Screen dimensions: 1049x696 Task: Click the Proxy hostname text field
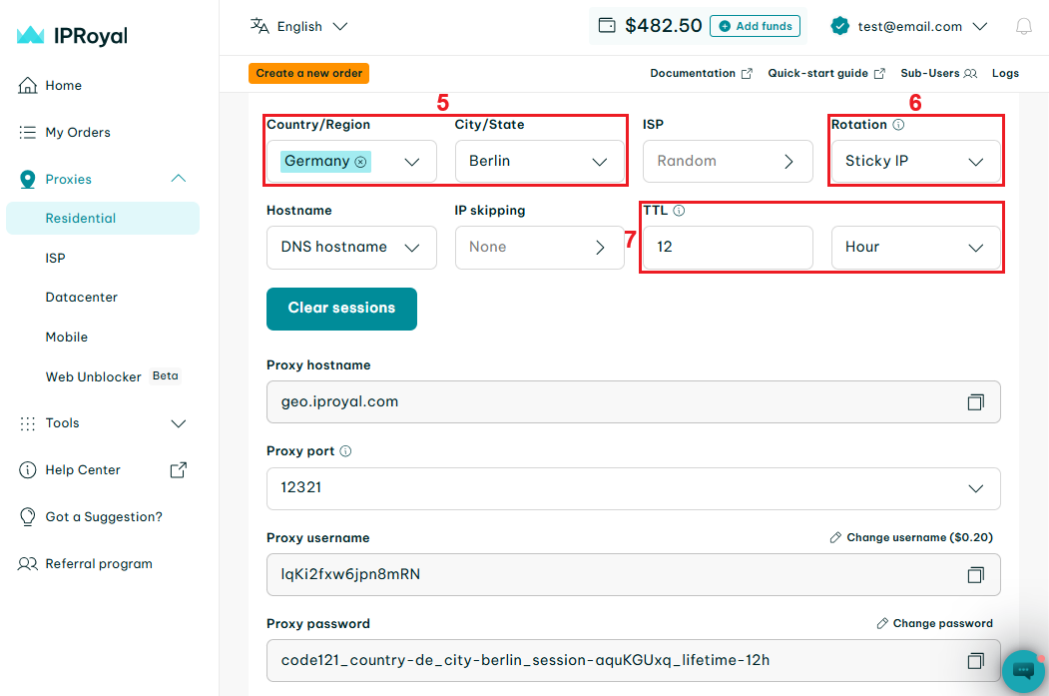tap(634, 402)
